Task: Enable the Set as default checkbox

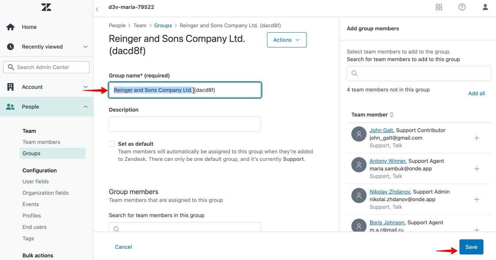Action: (x=112, y=144)
